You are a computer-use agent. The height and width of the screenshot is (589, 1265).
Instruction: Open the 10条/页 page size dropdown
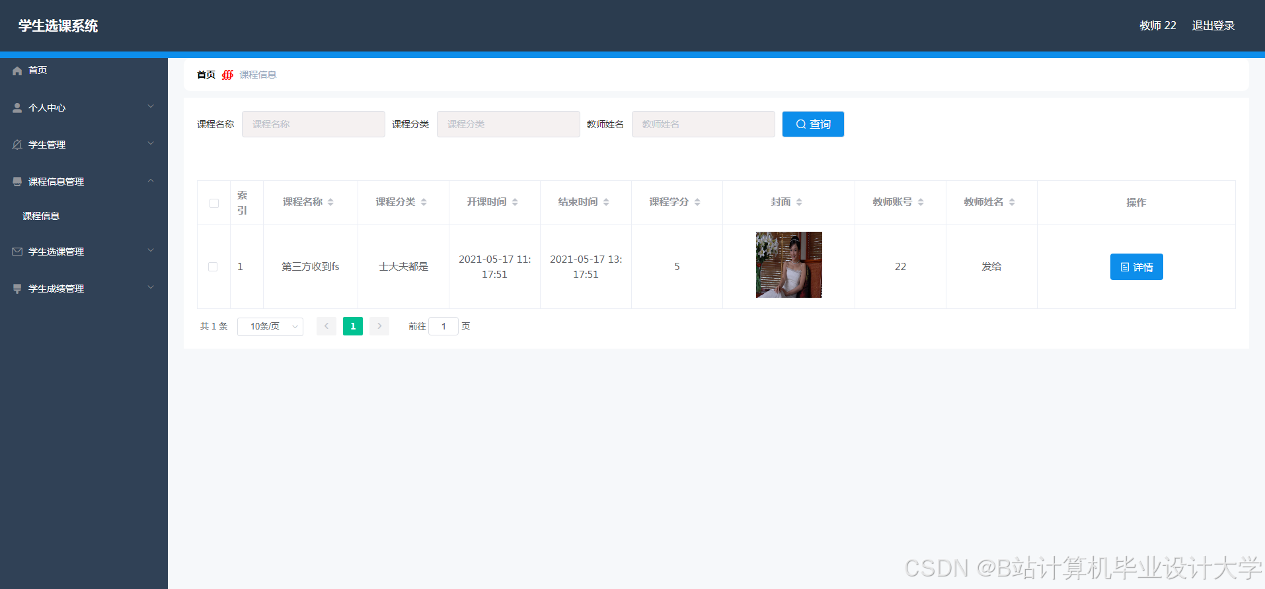pyautogui.click(x=270, y=326)
